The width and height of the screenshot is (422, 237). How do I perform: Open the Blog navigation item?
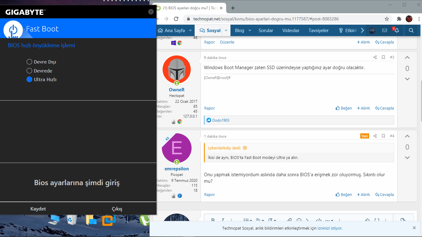pyautogui.click(x=239, y=31)
